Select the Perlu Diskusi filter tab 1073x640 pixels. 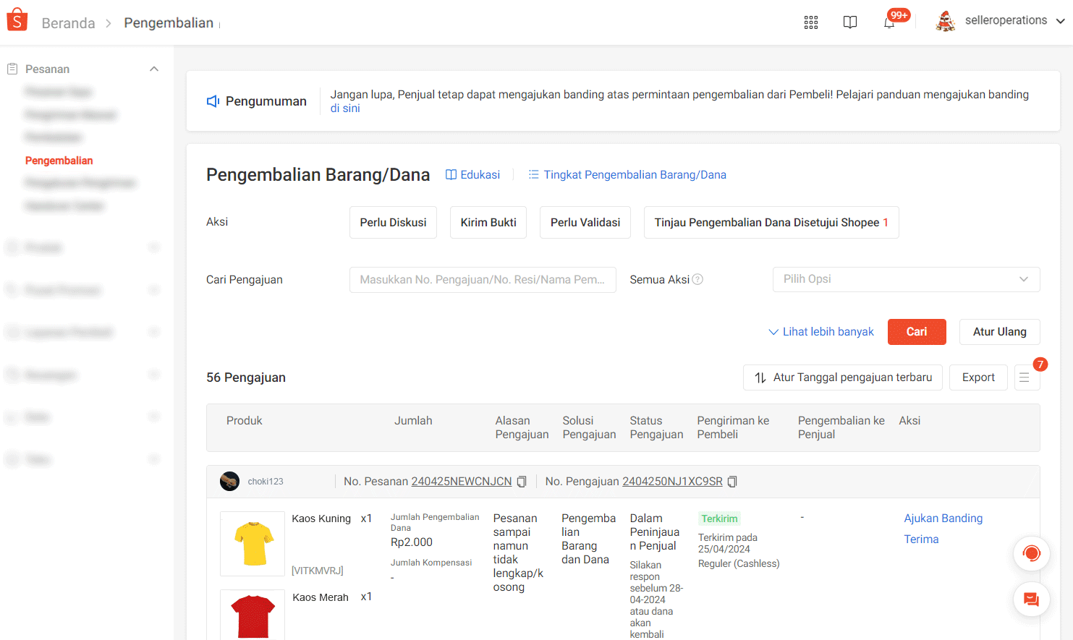[393, 223]
